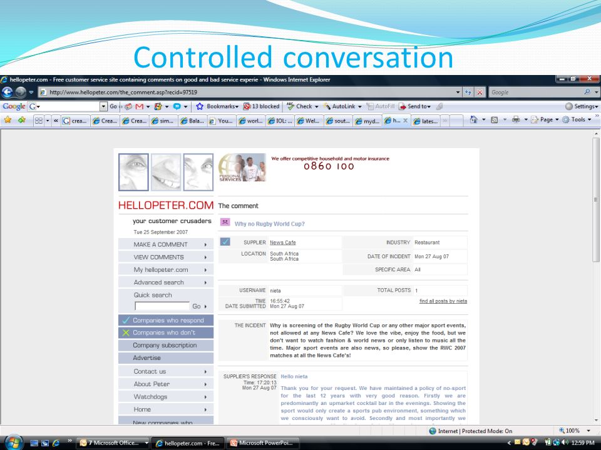Open Google toolbar search box dropdown
Image resolution: width=601 pixels, height=450 pixels.
point(103,106)
